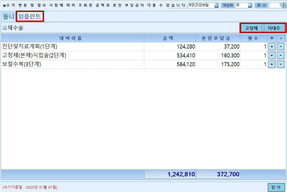Click the total amount 1,242,810

coord(170,174)
